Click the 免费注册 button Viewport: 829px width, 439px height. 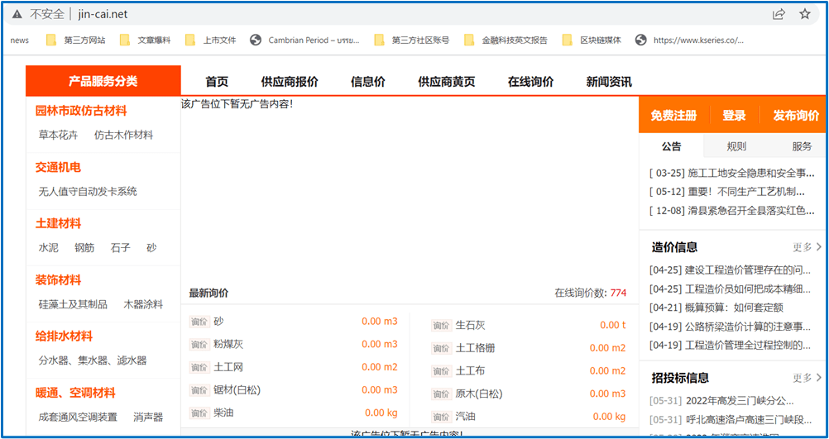tap(673, 116)
